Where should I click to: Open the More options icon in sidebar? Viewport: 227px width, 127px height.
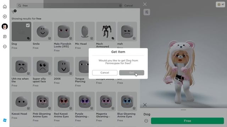tap(5, 47)
